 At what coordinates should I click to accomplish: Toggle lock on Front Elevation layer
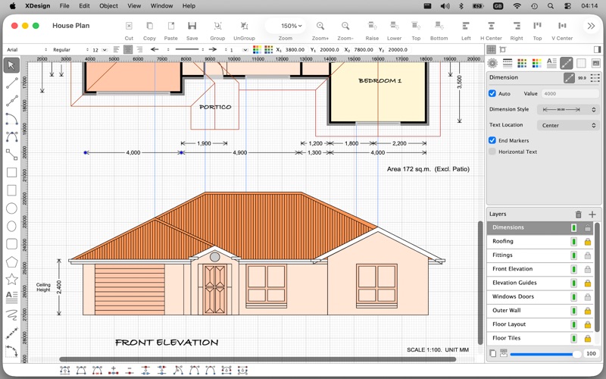point(588,270)
